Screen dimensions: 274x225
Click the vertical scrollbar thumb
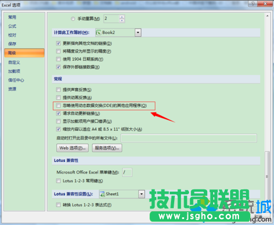tap(267, 176)
